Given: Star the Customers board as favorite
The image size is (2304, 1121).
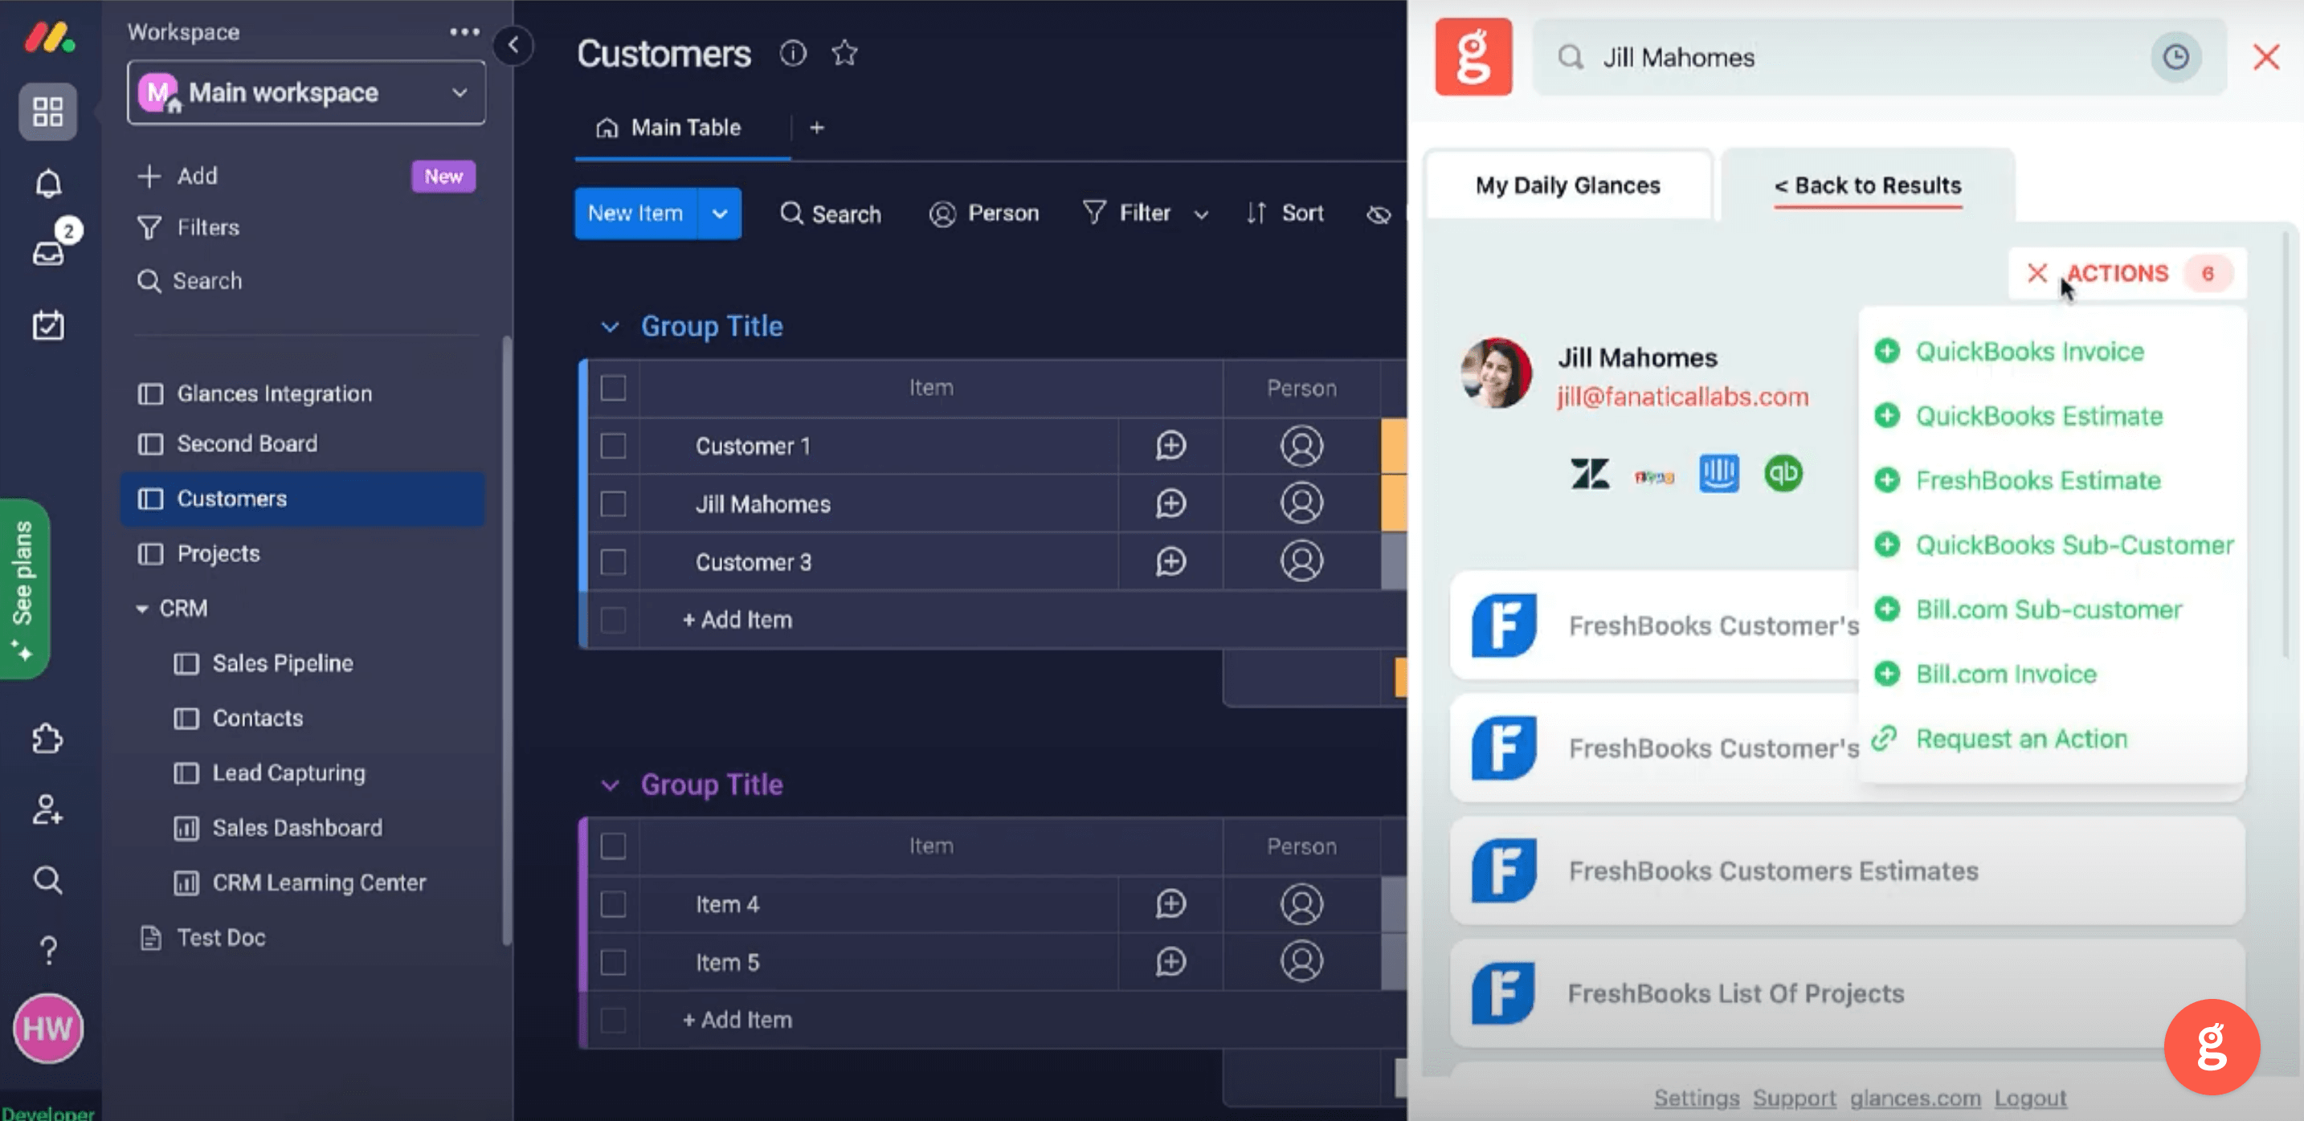Looking at the screenshot, I should 844,54.
